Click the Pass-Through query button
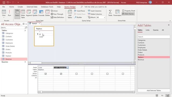The image size is (172, 97). 57,14
